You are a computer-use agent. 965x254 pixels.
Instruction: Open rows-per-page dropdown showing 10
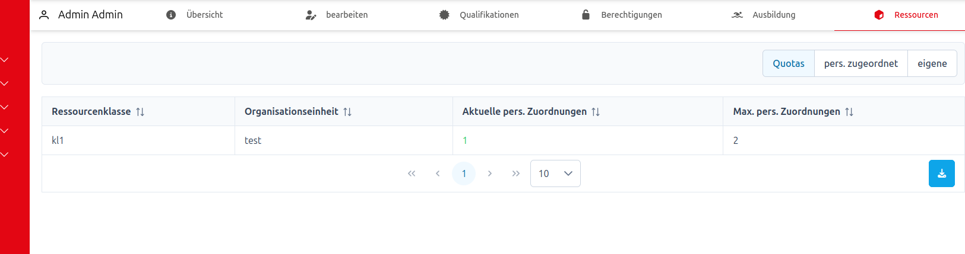point(555,173)
